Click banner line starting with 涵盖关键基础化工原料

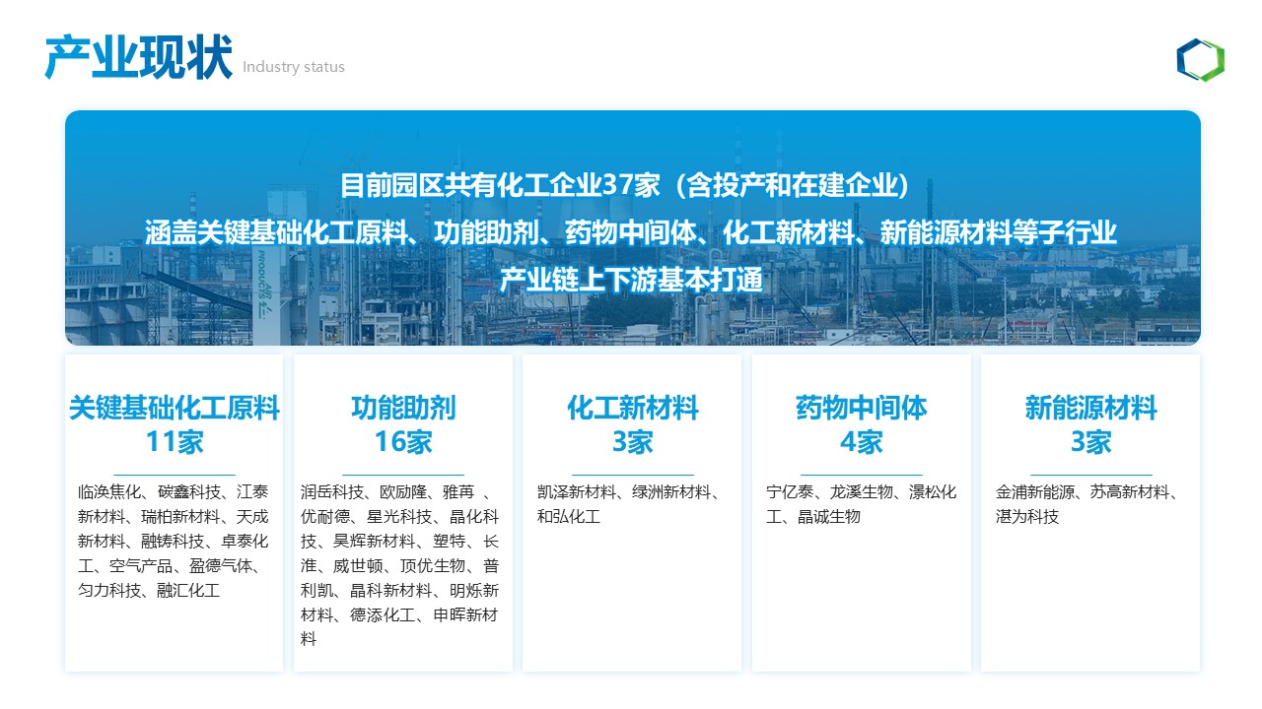[631, 233]
